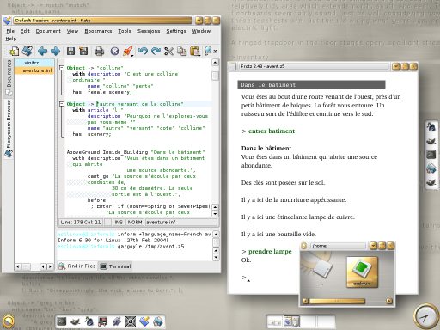Open the View menu
440x330 pixels.
click(x=72, y=31)
